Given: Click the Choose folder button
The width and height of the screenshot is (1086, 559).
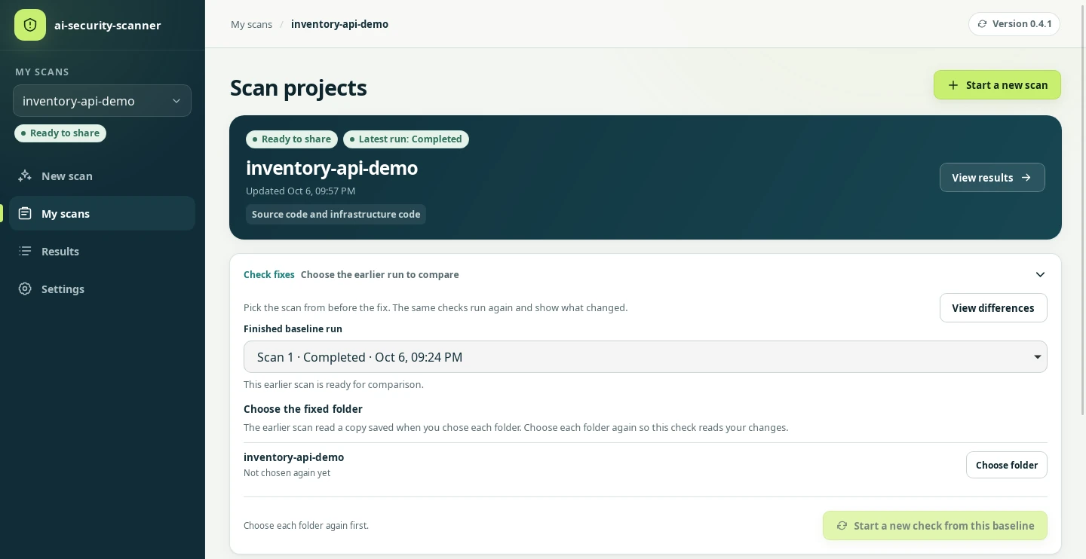Looking at the screenshot, I should 1006,465.
